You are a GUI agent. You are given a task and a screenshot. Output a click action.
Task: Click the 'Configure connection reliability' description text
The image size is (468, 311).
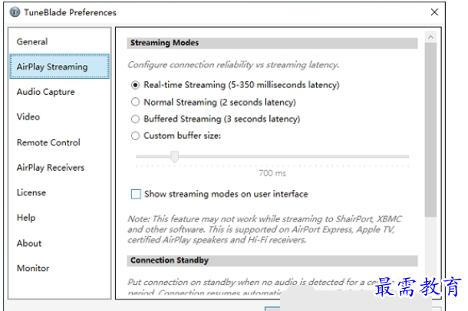(x=233, y=64)
